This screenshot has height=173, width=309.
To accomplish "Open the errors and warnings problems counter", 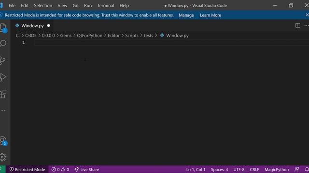I will (x=60, y=169).
